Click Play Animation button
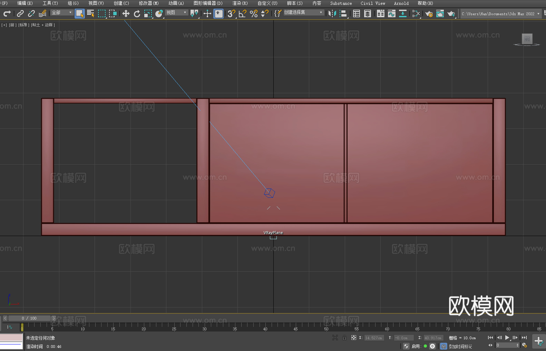This screenshot has height=351, width=546. pyautogui.click(x=507, y=338)
